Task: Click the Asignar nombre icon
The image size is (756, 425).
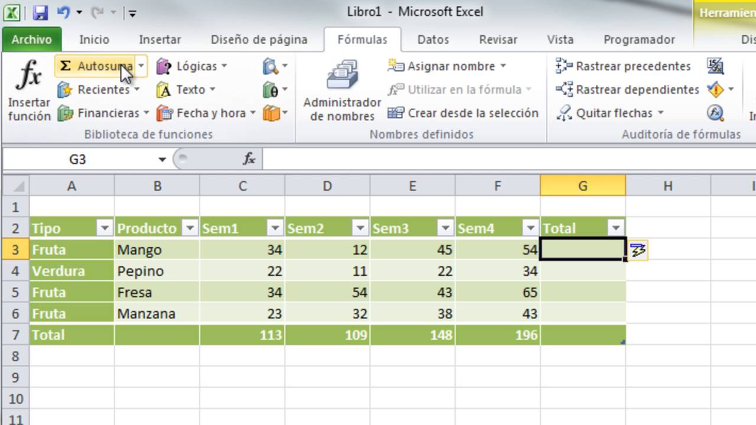Action: [x=396, y=66]
